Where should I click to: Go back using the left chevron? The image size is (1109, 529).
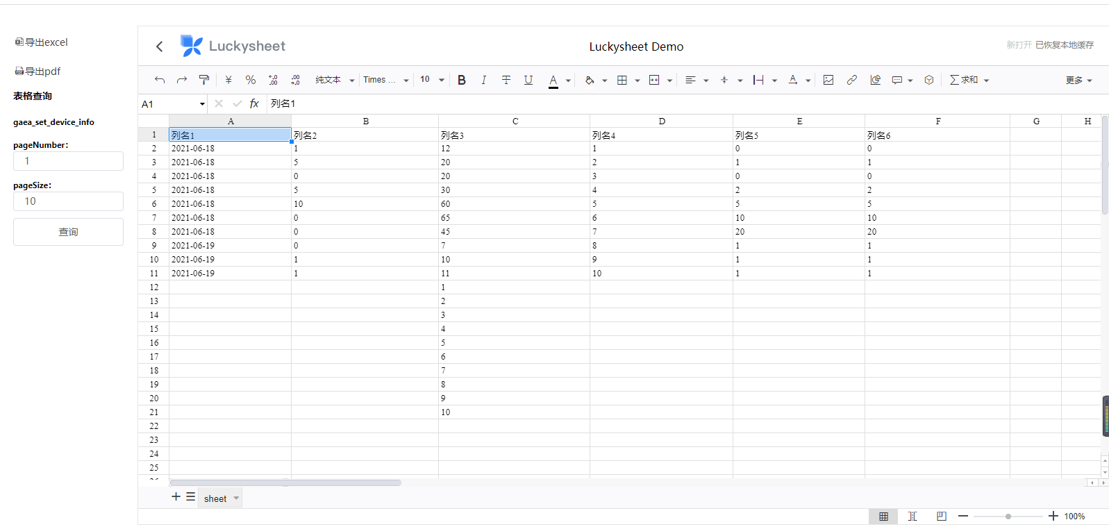click(x=160, y=47)
